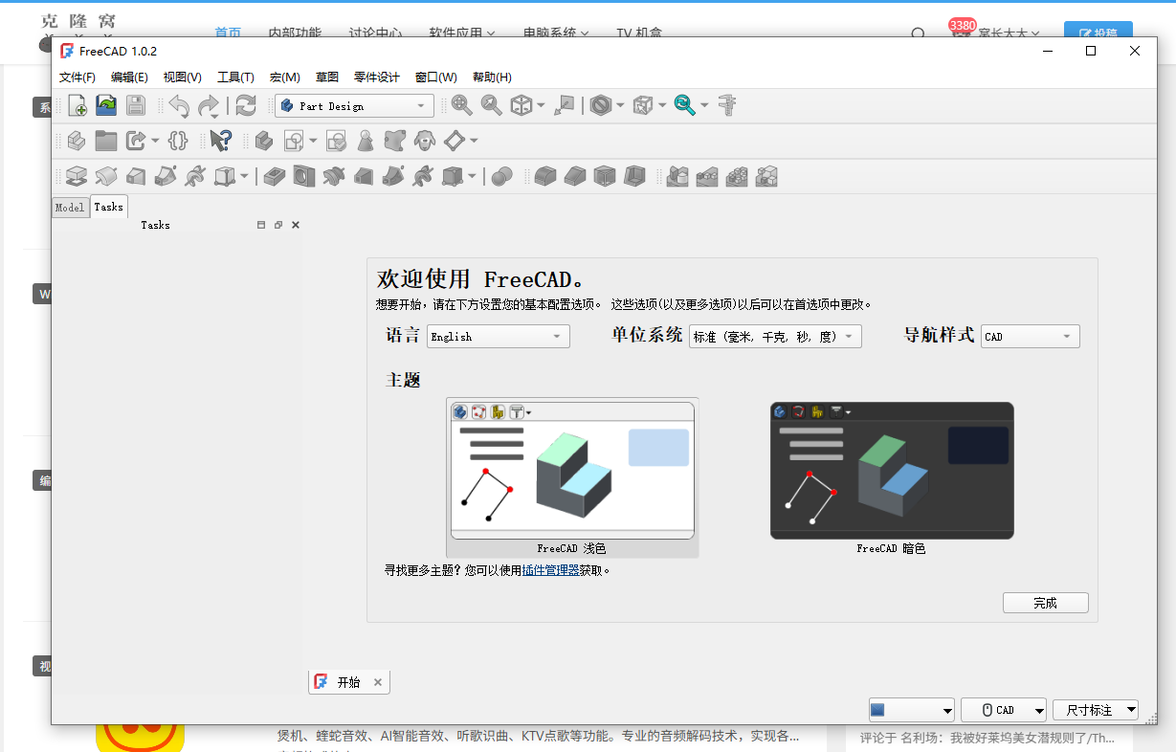The image size is (1176, 752).
Task: Click the Open file icon
Action: click(x=106, y=106)
